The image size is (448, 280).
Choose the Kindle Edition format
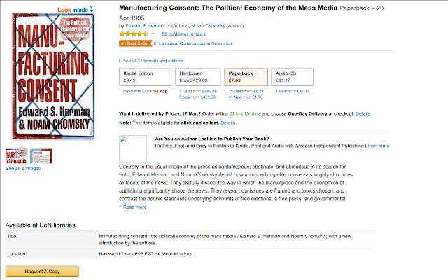point(145,77)
